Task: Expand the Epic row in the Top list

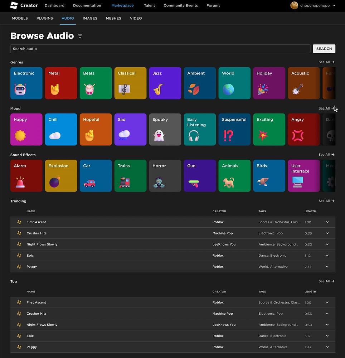Action: 327,336
